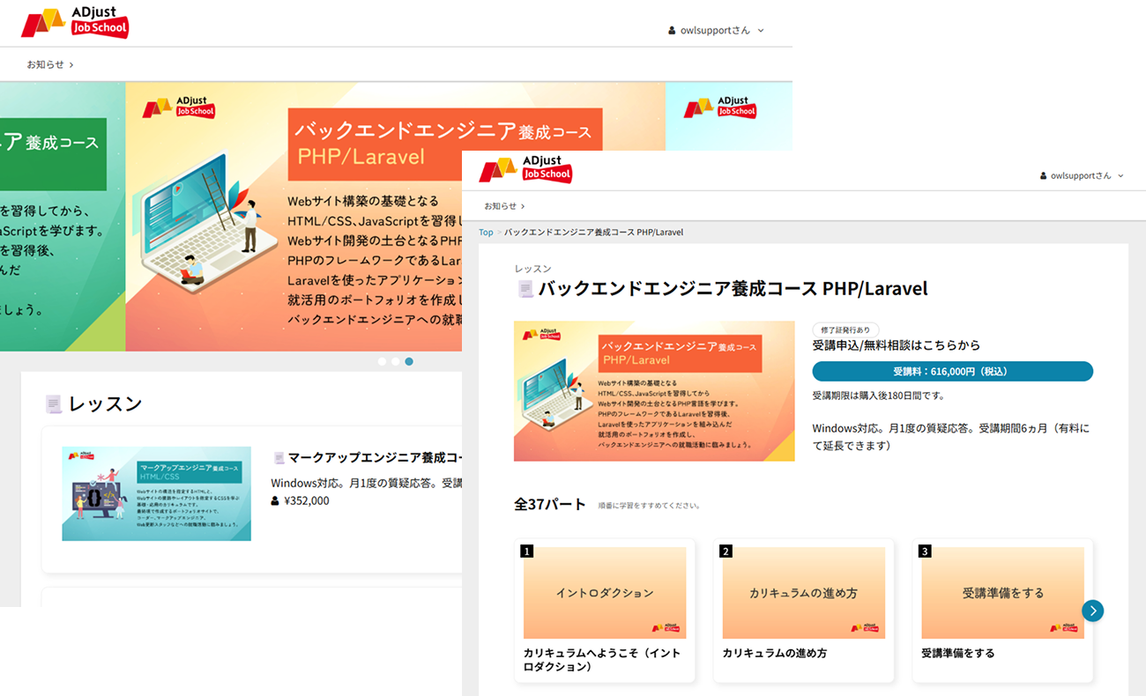Click レッスン label above course title
Image resolution: width=1146 pixels, height=696 pixels.
(x=533, y=269)
